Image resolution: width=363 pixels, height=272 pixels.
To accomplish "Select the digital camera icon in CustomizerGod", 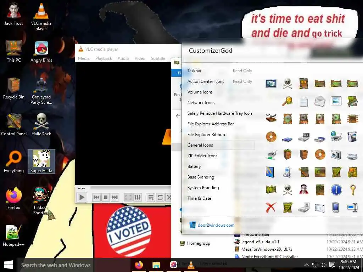I will point(336,154).
